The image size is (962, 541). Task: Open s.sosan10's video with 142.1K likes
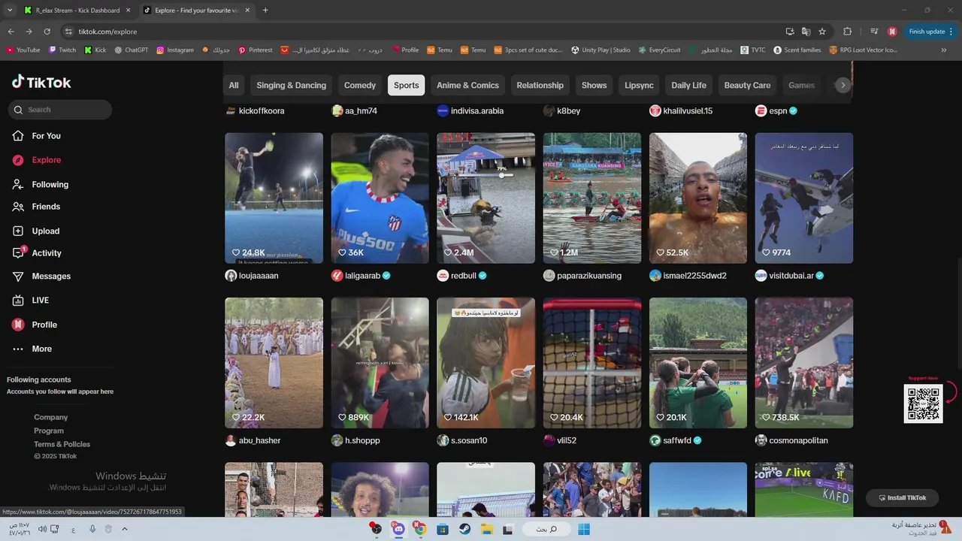click(x=486, y=363)
